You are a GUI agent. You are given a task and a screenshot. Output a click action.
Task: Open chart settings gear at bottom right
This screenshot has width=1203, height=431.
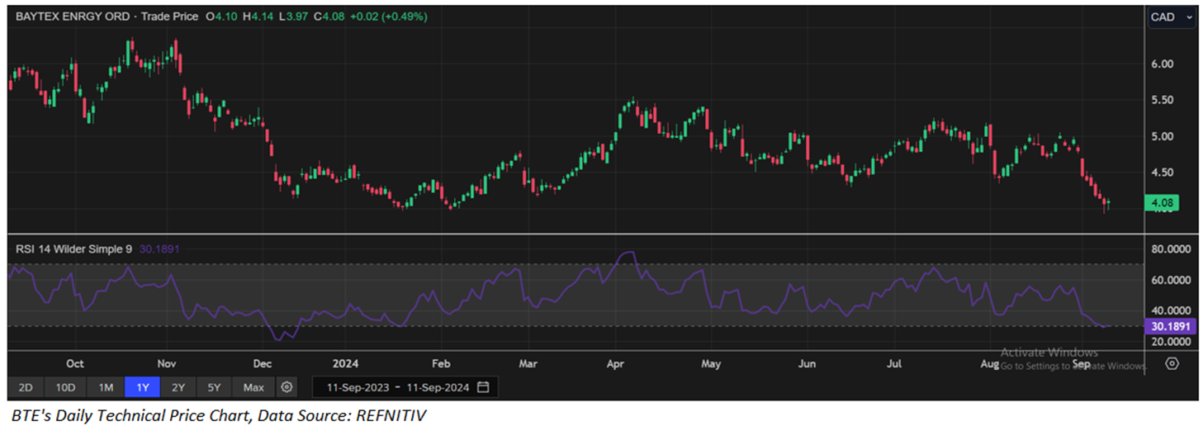(x=1172, y=363)
